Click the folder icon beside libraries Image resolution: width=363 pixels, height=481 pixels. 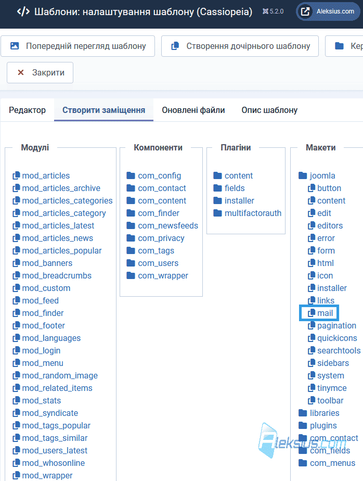tap(303, 413)
